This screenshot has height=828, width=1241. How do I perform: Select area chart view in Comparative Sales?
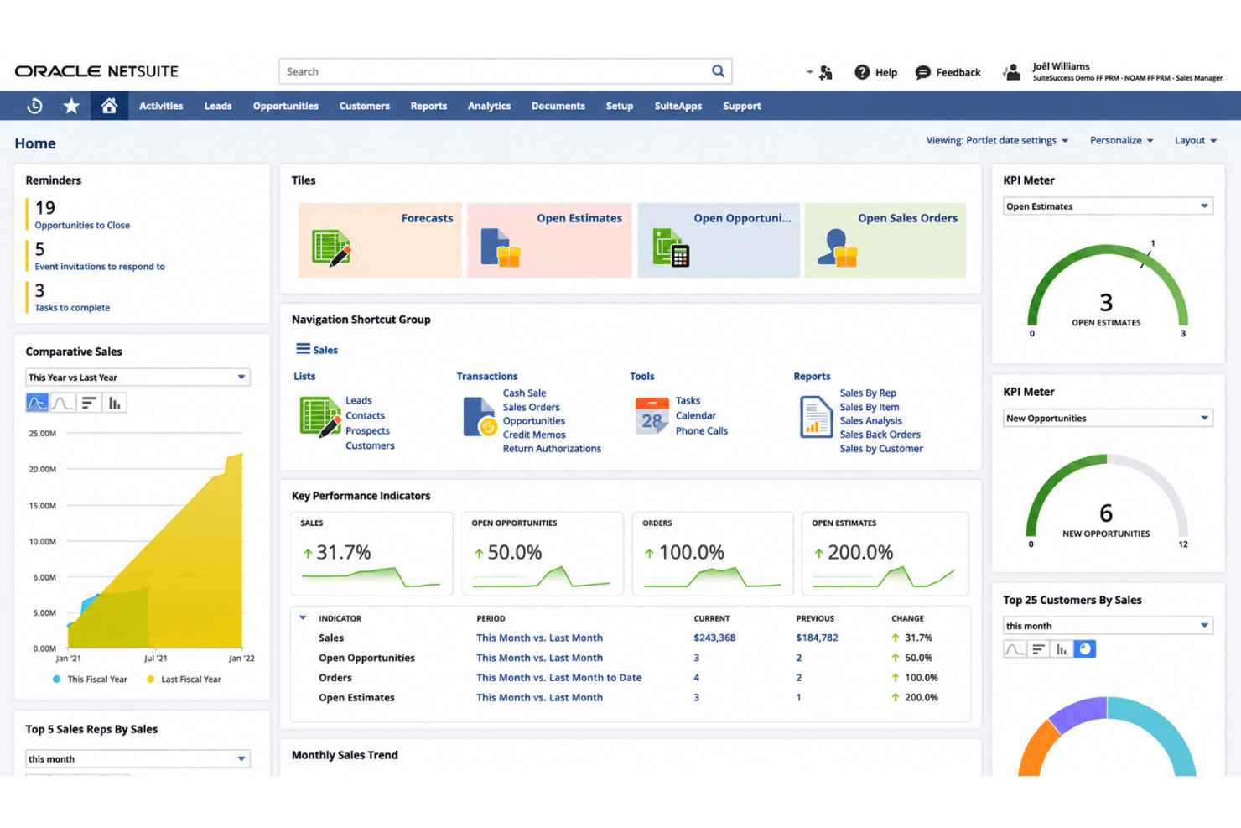click(x=37, y=403)
